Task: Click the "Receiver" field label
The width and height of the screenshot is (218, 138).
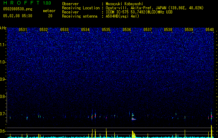Action: 70,12
